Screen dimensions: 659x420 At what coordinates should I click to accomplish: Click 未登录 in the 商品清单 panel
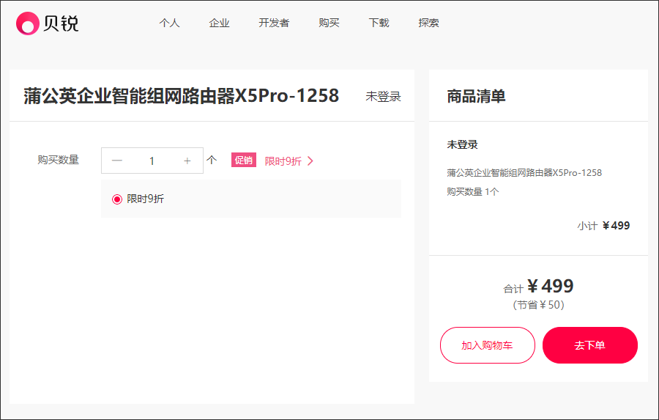[x=462, y=145]
